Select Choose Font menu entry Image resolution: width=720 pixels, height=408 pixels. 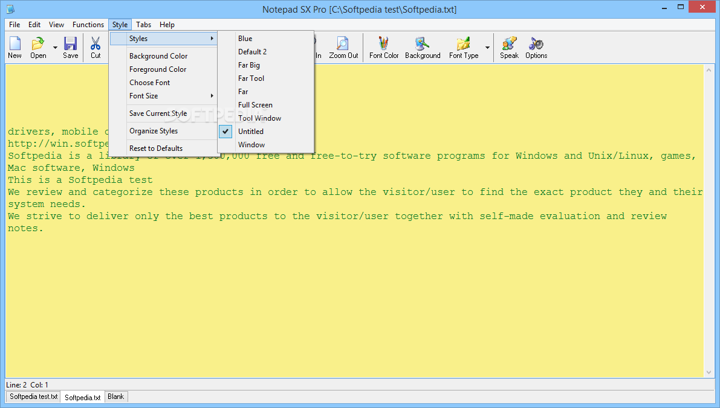pos(164,83)
